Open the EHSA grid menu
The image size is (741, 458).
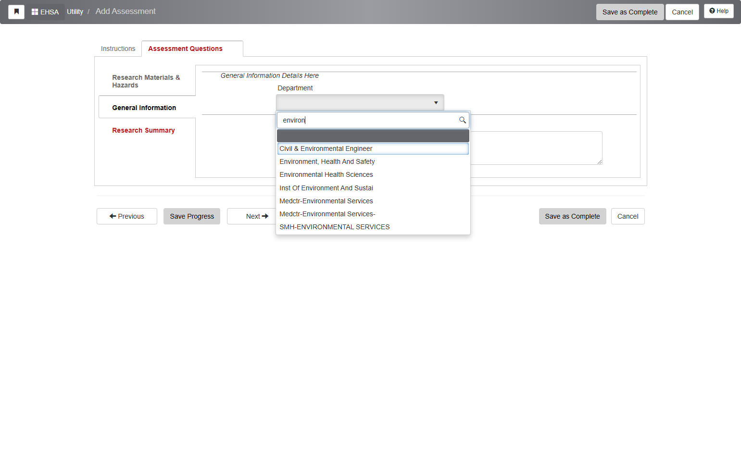click(45, 12)
